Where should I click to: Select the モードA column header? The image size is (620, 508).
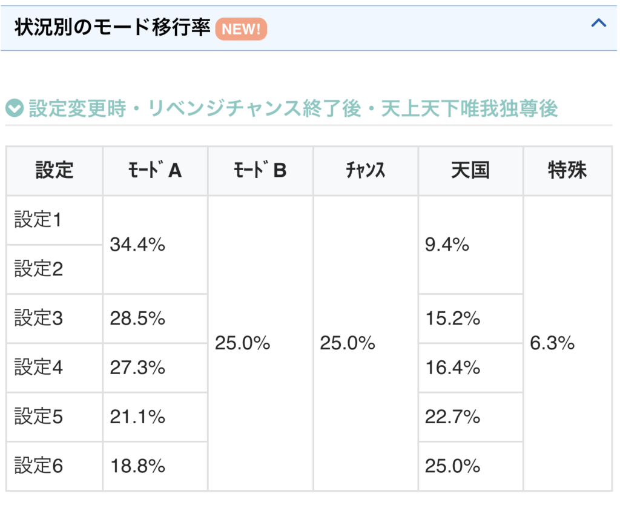[x=156, y=171]
